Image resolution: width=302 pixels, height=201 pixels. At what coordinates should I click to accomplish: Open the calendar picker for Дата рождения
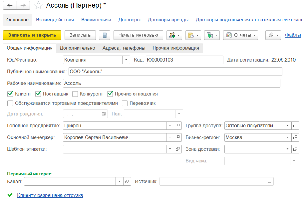tap(104, 114)
